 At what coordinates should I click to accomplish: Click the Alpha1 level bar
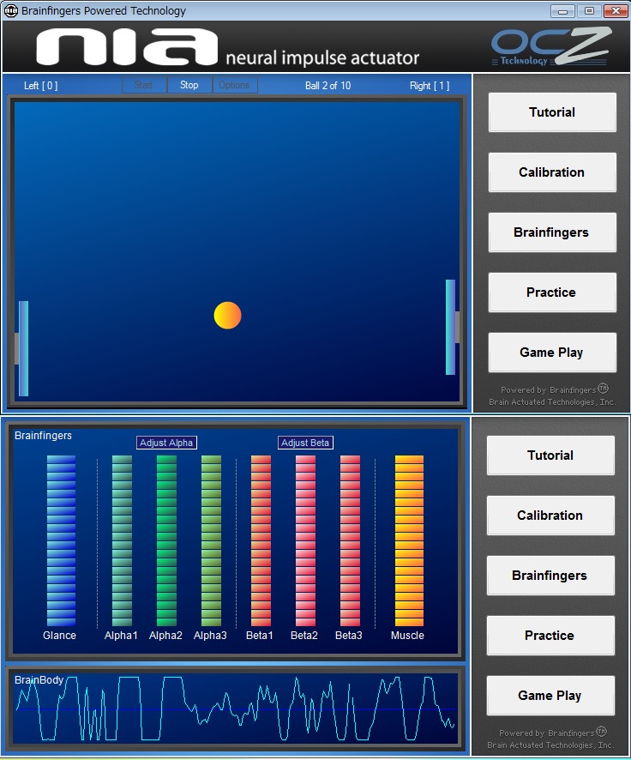(122, 540)
